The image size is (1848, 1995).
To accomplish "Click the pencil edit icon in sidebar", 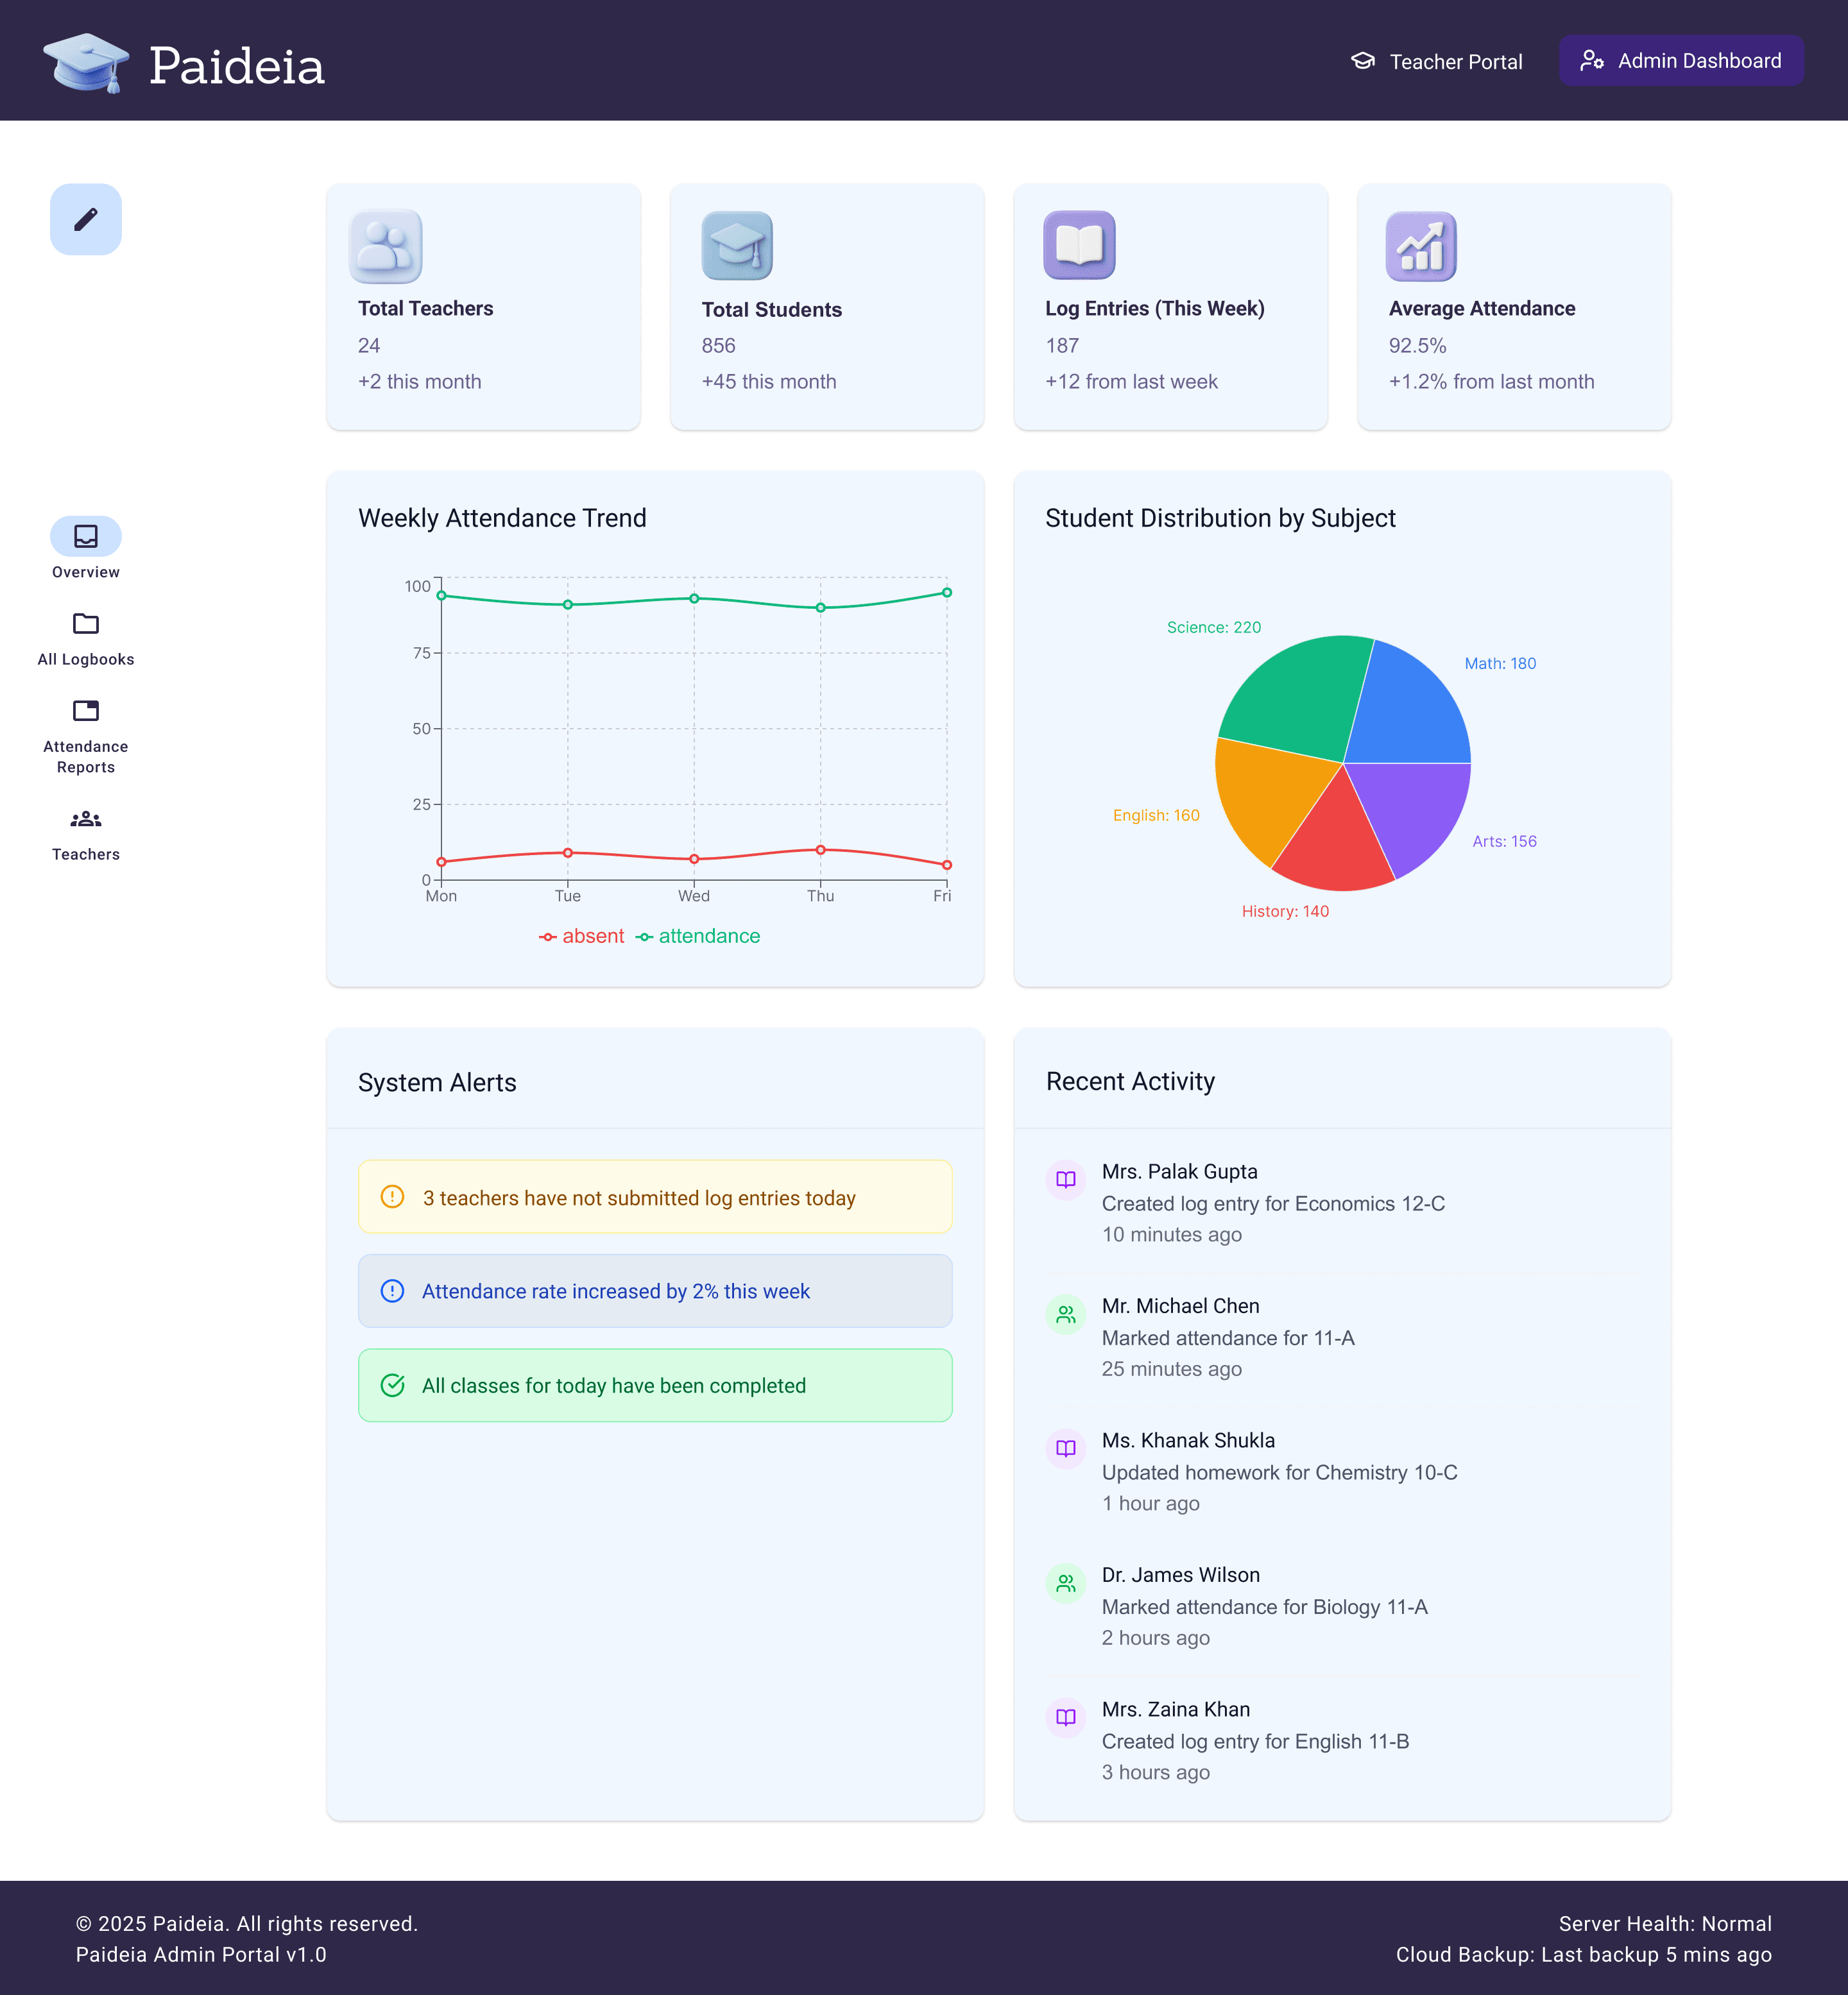I will tap(86, 219).
